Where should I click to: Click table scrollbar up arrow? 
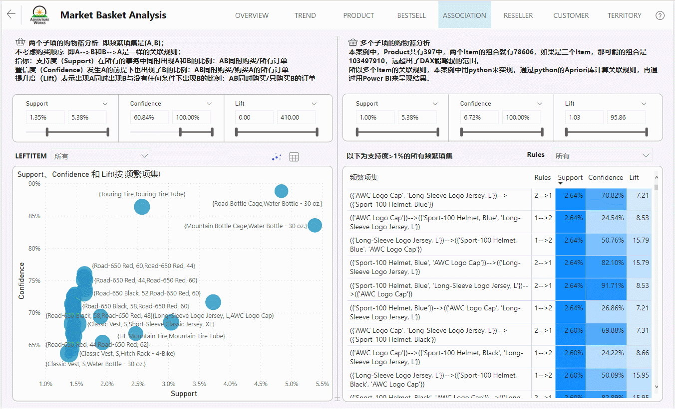coord(657,177)
